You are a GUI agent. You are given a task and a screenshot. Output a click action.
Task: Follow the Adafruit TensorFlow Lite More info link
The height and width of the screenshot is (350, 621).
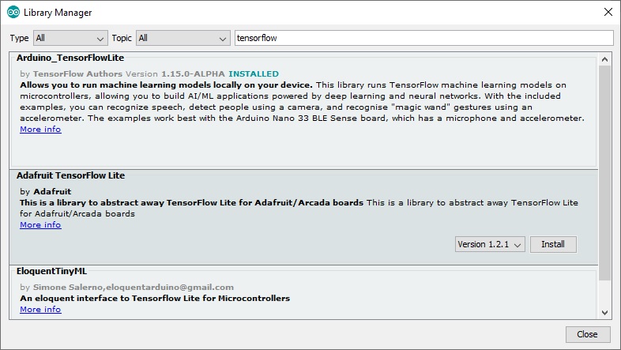40,225
